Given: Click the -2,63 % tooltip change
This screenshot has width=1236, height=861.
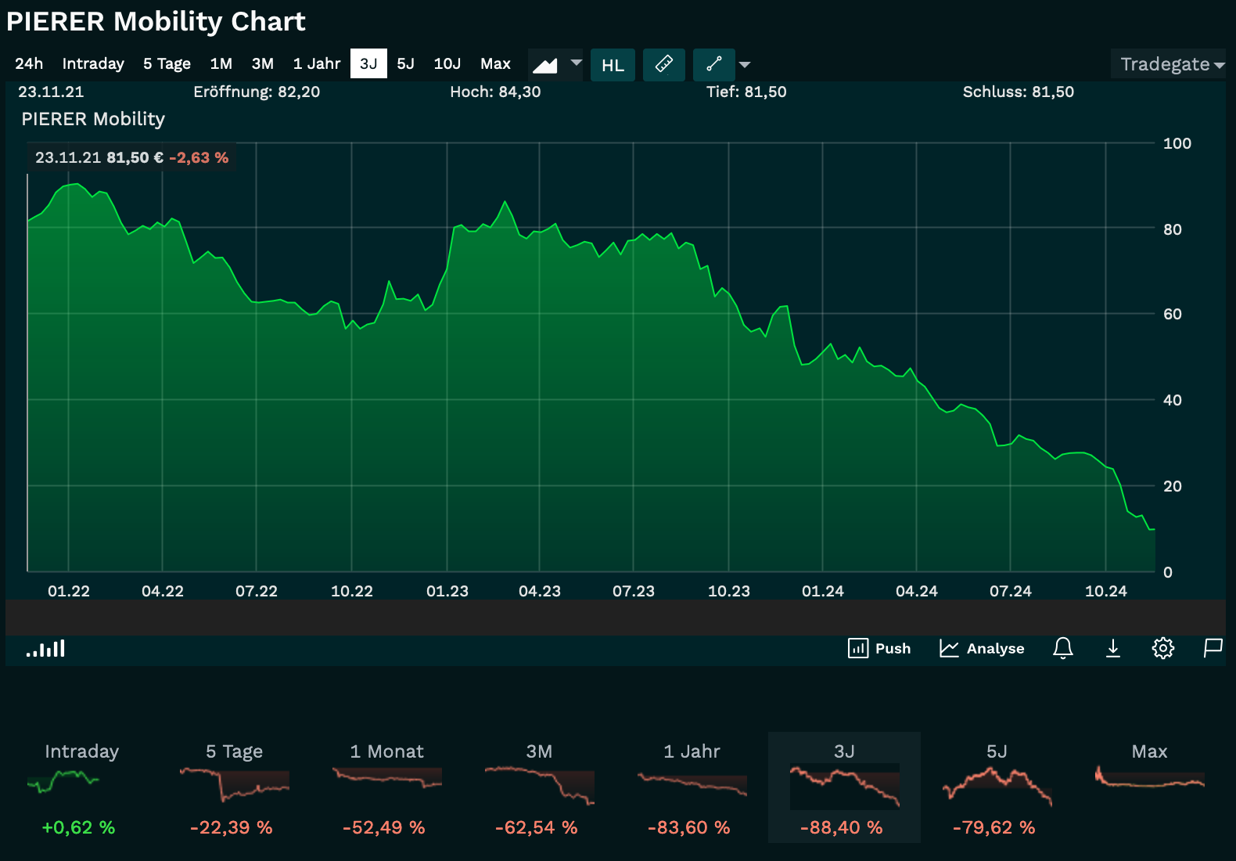Looking at the screenshot, I should pyautogui.click(x=199, y=157).
